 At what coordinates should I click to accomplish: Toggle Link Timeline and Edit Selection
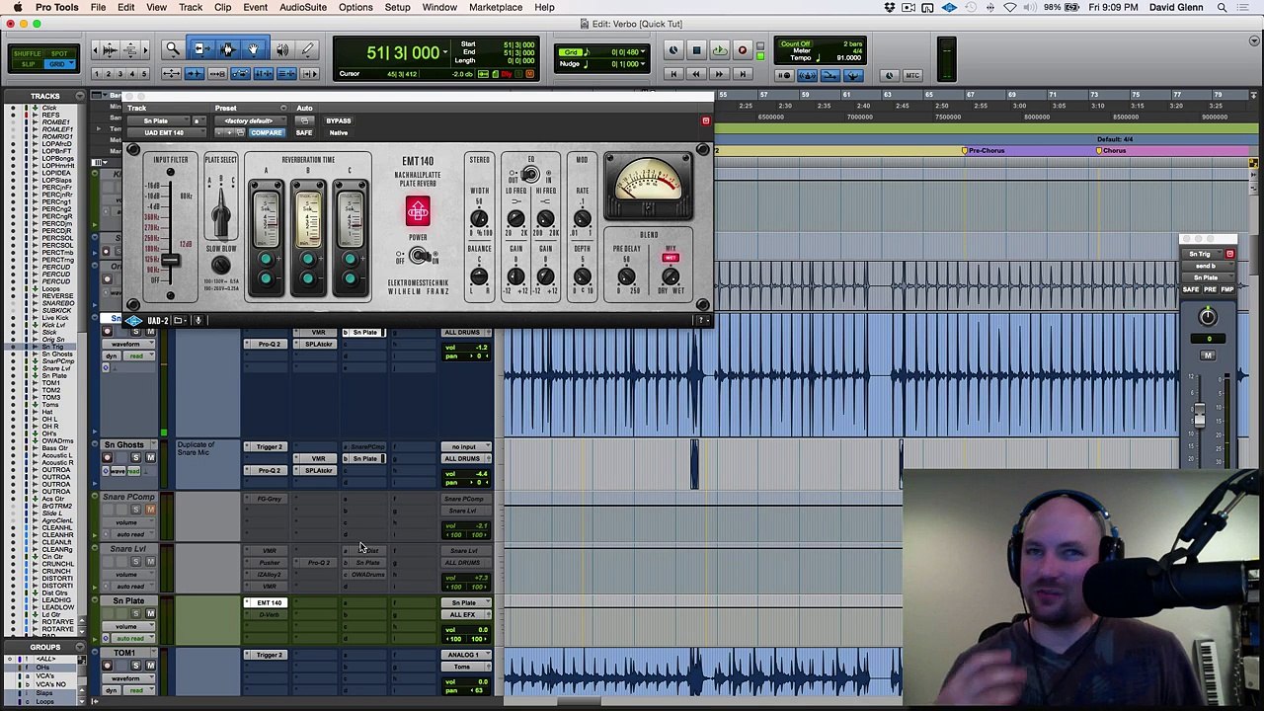pos(264,74)
